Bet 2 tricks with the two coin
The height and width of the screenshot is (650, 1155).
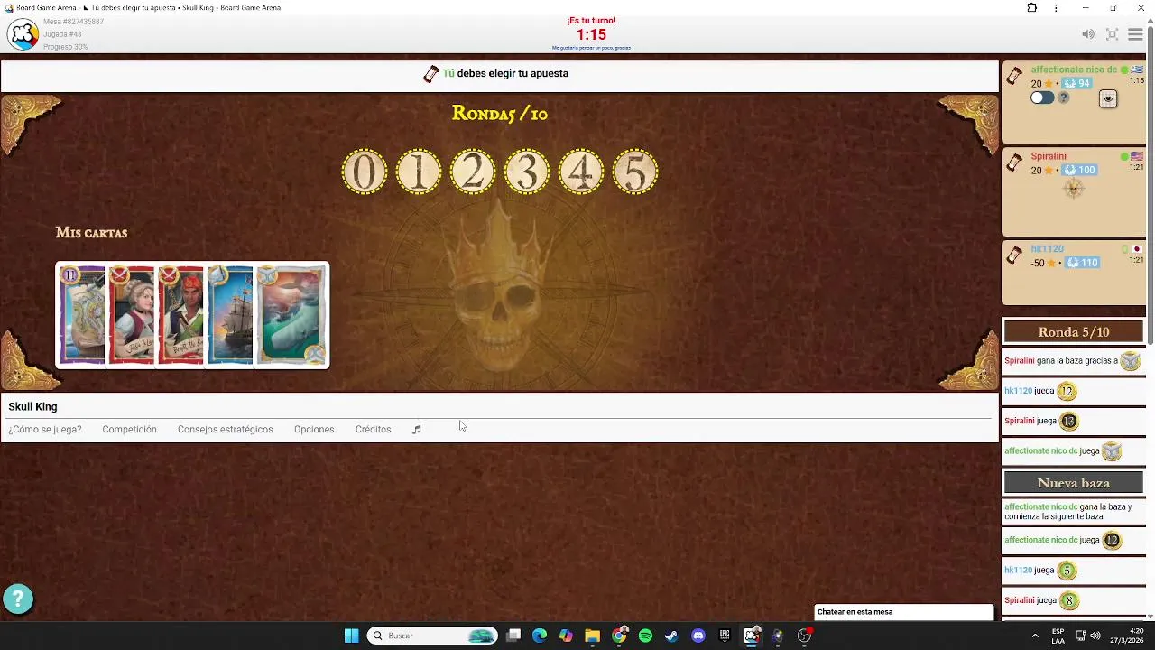pyautogui.click(x=473, y=172)
